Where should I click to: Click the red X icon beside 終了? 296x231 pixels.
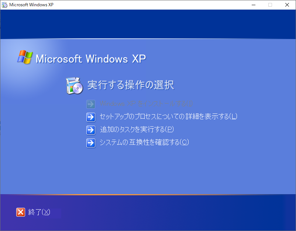(x=21, y=212)
